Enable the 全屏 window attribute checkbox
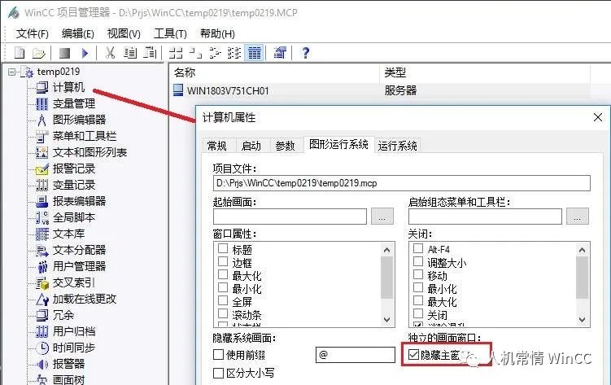The height and width of the screenshot is (385, 611). click(x=222, y=300)
